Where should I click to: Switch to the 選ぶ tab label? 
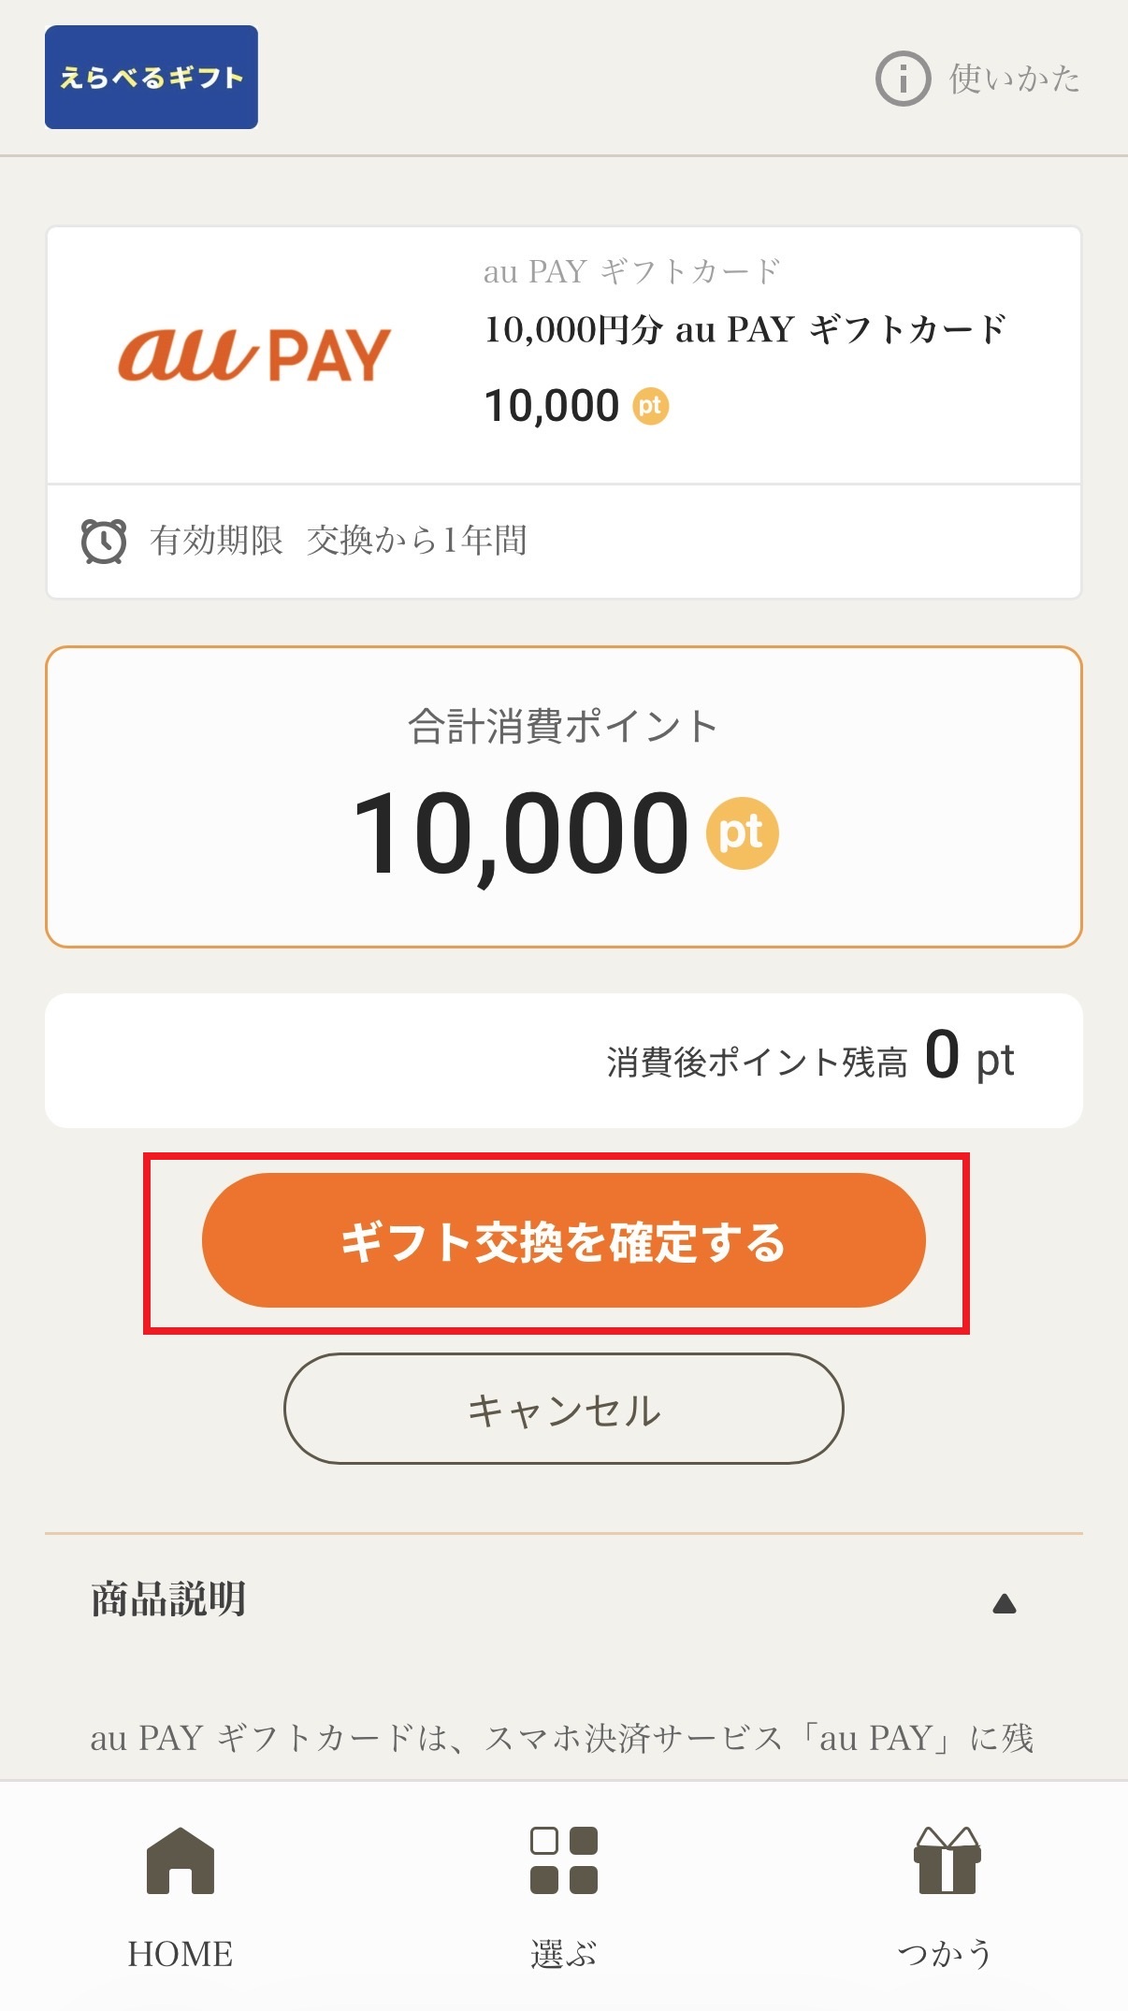pos(563,1954)
